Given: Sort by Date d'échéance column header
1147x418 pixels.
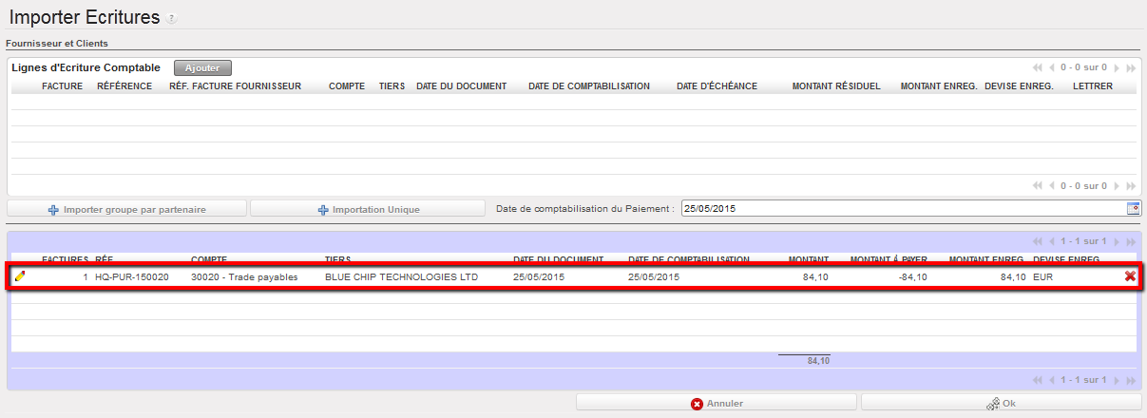Looking at the screenshot, I should 717,86.
